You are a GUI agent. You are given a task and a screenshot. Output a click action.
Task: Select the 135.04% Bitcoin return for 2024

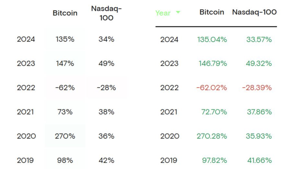[212, 40]
